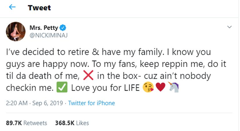Image resolution: width=240 pixels, height=131 pixels.
Task: Click the blue verified badge
Action: click(63, 28)
